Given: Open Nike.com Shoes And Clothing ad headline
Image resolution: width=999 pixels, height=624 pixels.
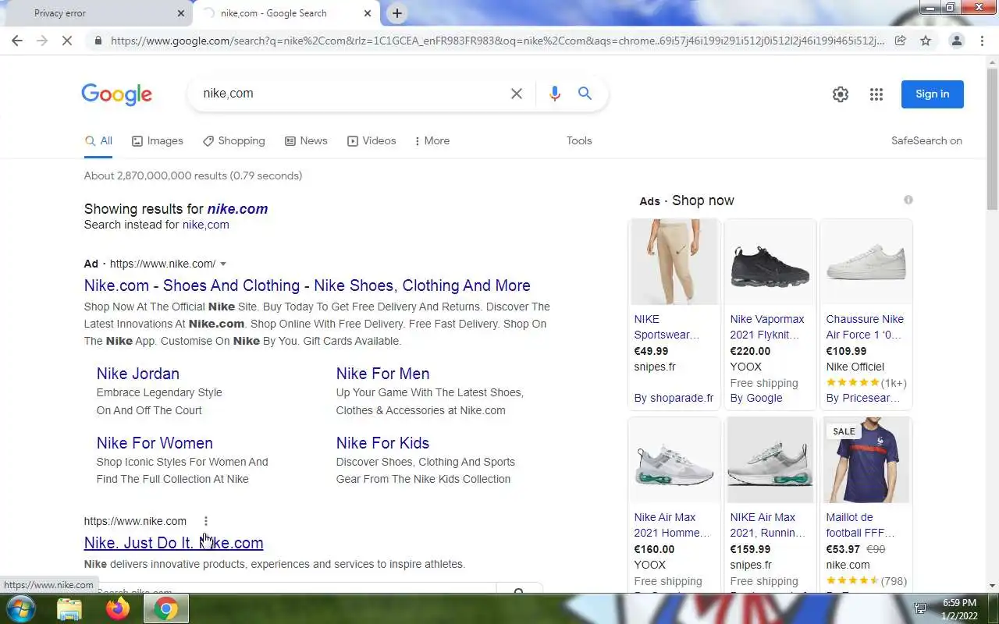Looking at the screenshot, I should point(307,285).
